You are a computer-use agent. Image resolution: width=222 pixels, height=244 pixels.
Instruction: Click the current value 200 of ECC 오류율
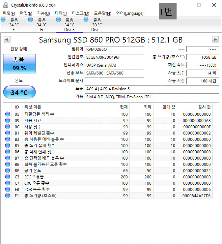click(x=124, y=177)
